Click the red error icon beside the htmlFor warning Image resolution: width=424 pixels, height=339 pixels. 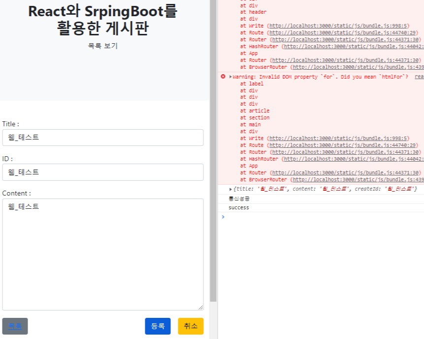pos(223,77)
